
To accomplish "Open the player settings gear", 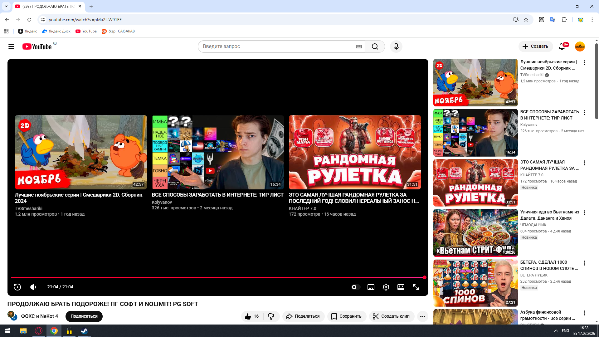I will tap(386, 287).
